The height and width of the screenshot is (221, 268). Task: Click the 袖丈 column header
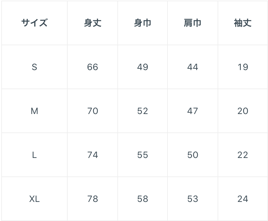(x=243, y=23)
